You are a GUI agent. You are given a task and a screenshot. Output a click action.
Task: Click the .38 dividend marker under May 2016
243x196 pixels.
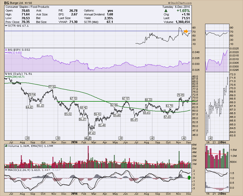pyautogui.click(x=120, y=138)
